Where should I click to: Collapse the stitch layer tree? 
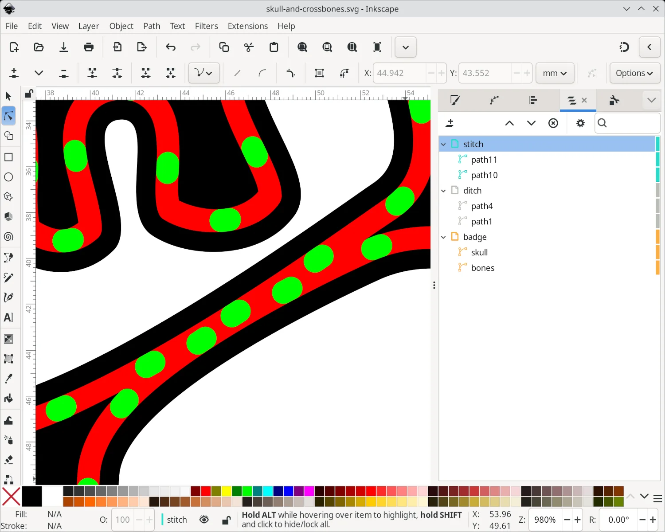pyautogui.click(x=443, y=145)
